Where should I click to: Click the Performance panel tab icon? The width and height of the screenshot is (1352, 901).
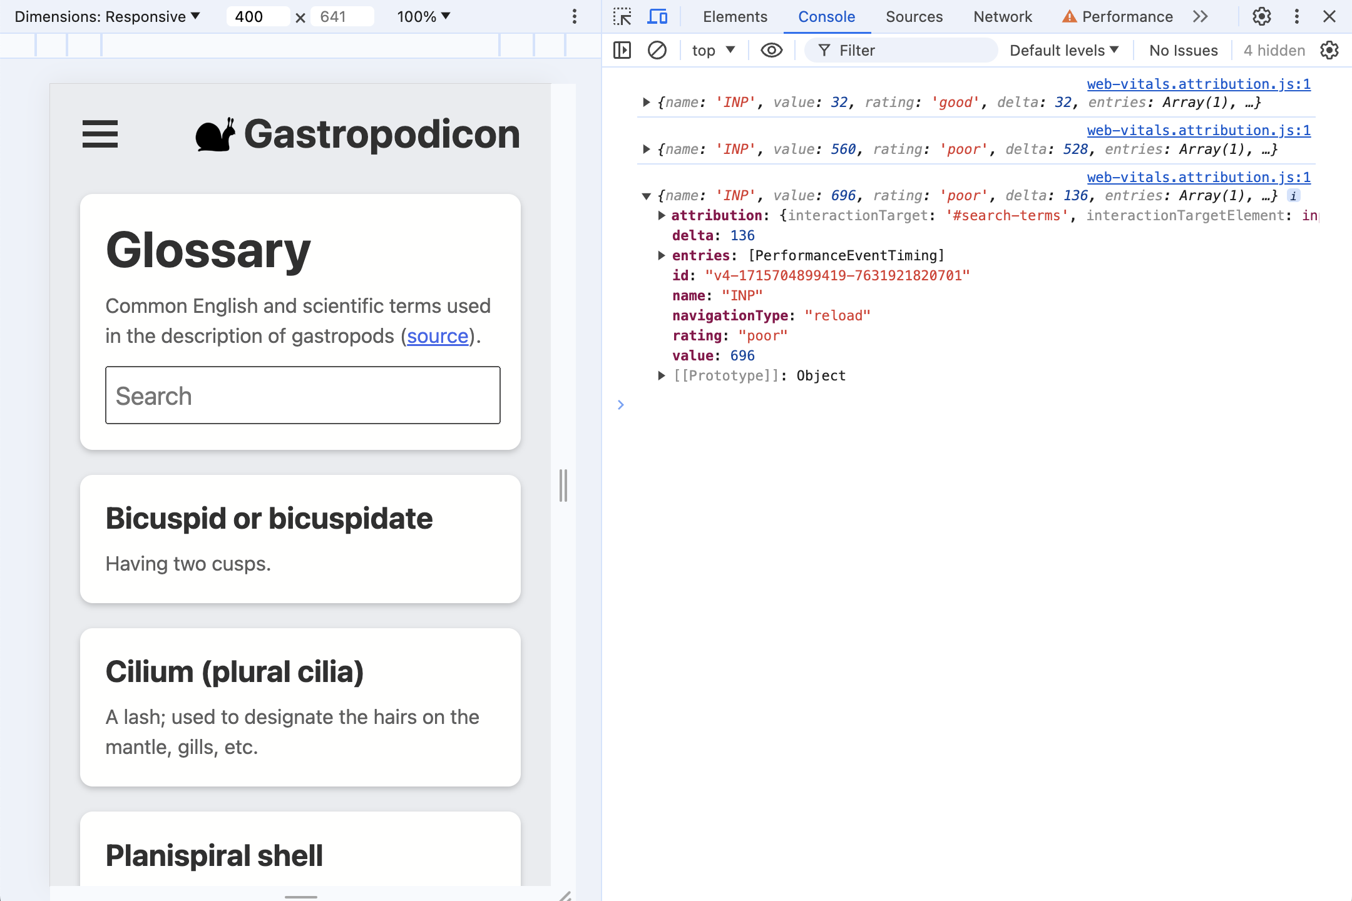click(x=1069, y=17)
